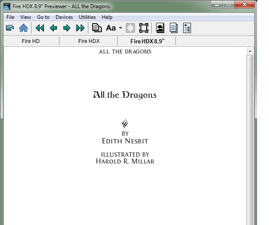Click the fullscreen square brackets icon

(144, 28)
